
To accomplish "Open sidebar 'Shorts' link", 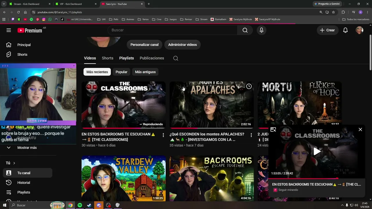I will click(x=28, y=55).
